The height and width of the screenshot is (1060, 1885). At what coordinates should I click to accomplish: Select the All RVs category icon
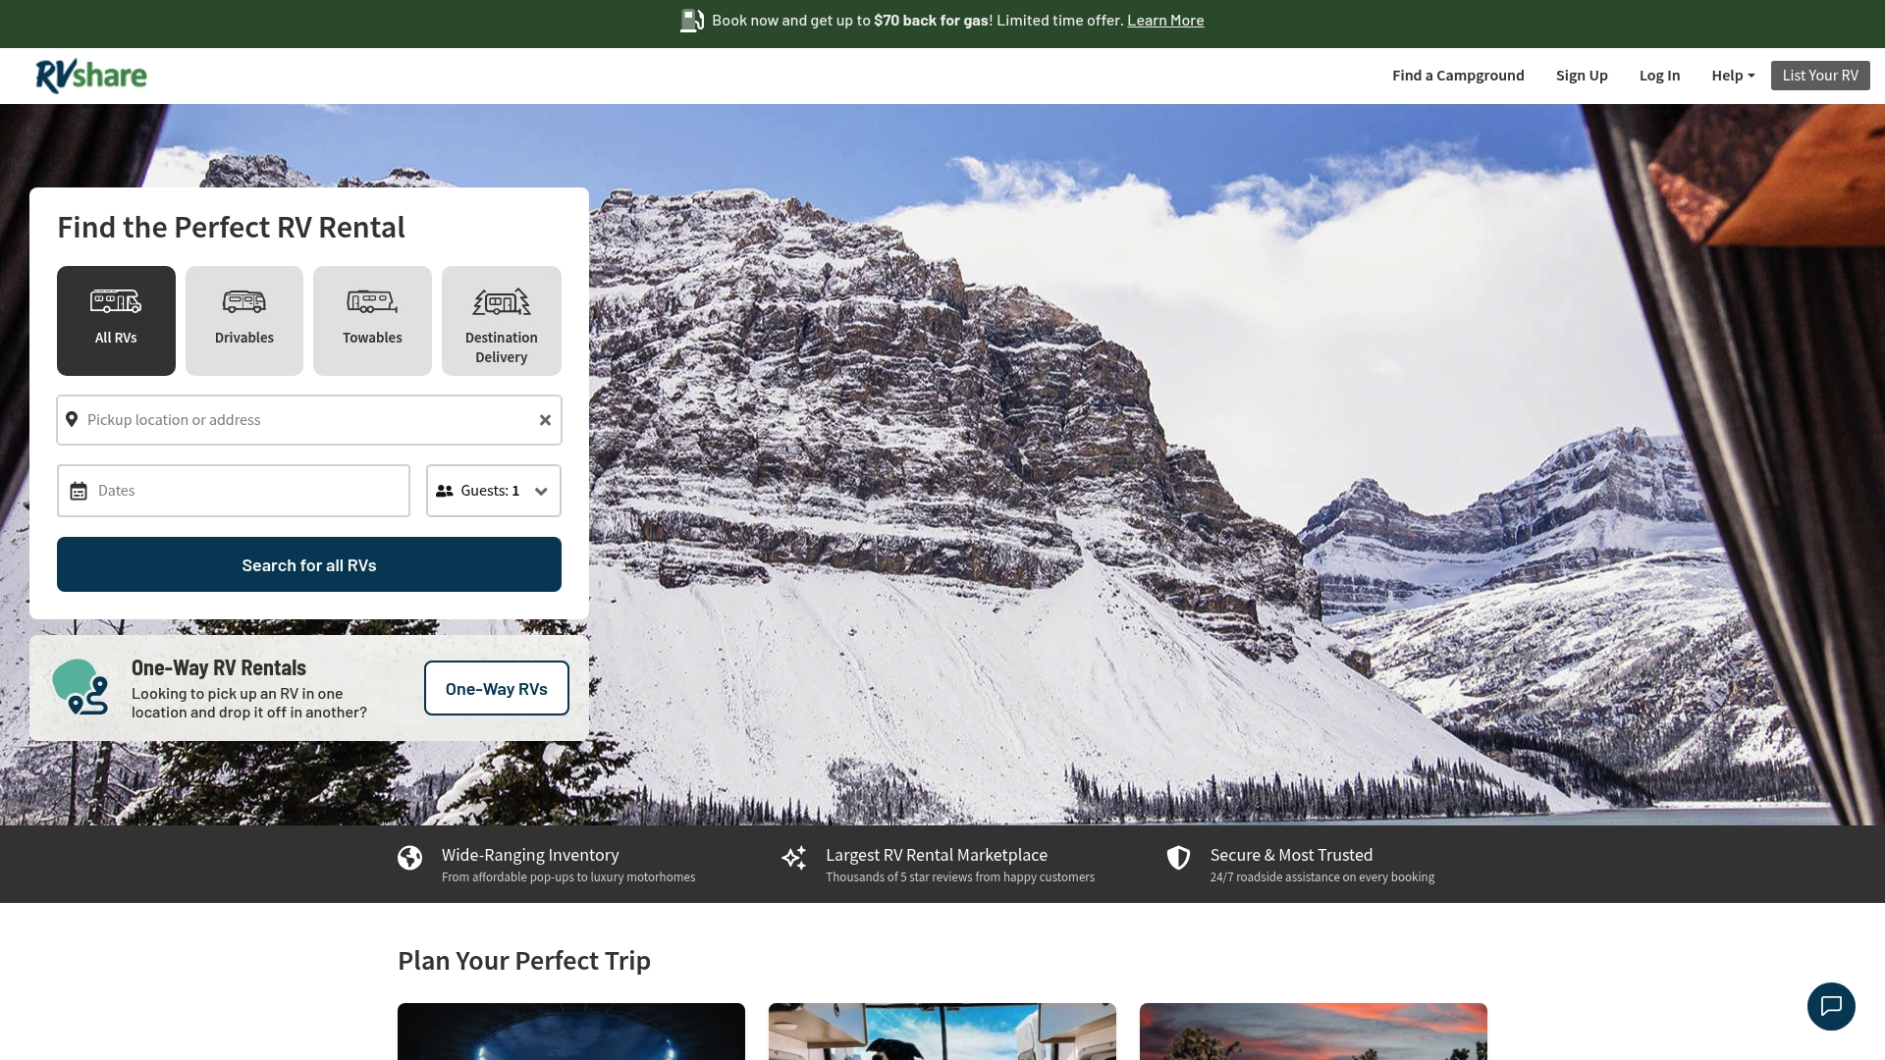tap(115, 302)
